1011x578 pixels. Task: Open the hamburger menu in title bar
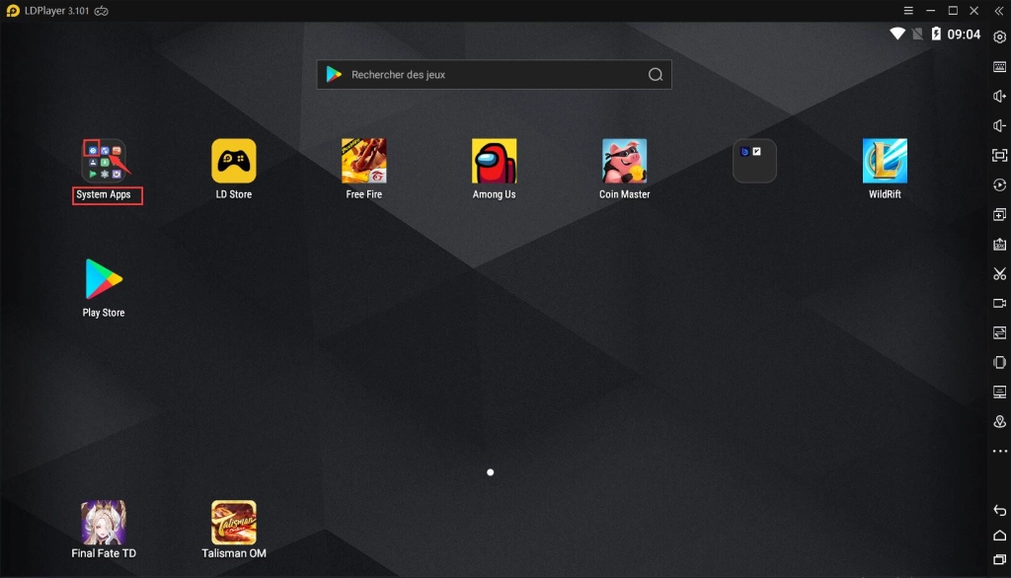(908, 10)
